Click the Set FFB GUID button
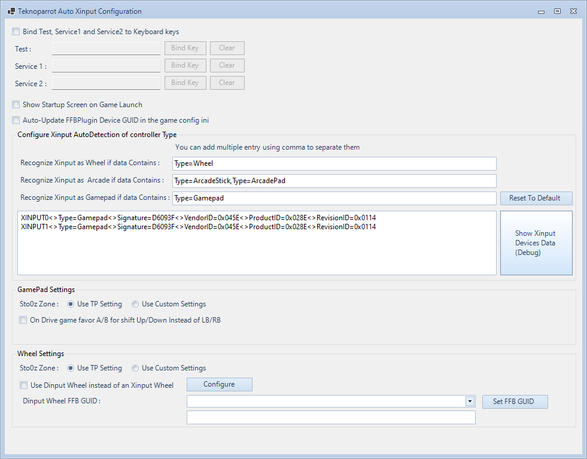The width and height of the screenshot is (587, 459). click(x=515, y=402)
